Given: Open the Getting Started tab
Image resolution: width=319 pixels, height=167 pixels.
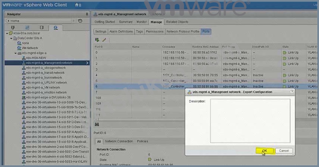Looking at the screenshot, I should tap(105, 22).
